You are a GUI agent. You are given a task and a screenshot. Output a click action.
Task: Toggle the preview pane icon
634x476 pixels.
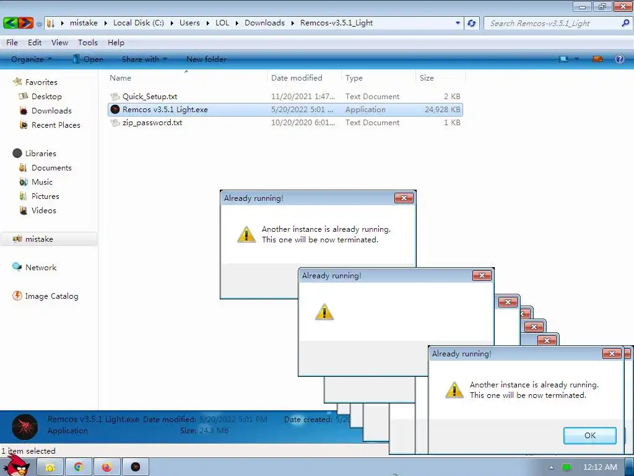pyautogui.click(x=597, y=59)
